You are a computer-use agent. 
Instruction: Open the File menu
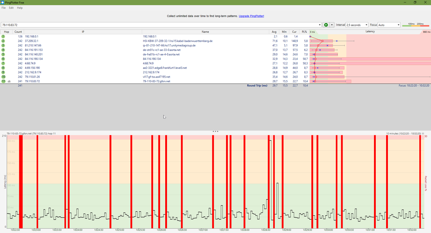(3, 8)
